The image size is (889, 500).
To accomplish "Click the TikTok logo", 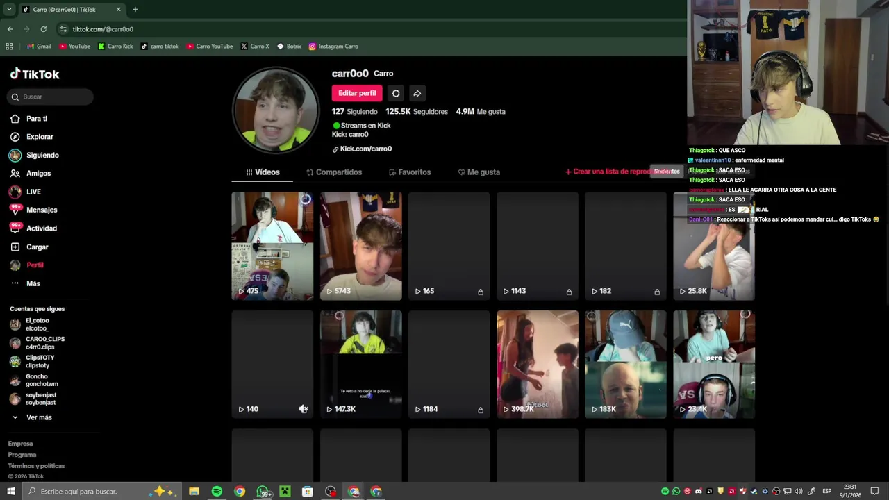I will tap(35, 74).
